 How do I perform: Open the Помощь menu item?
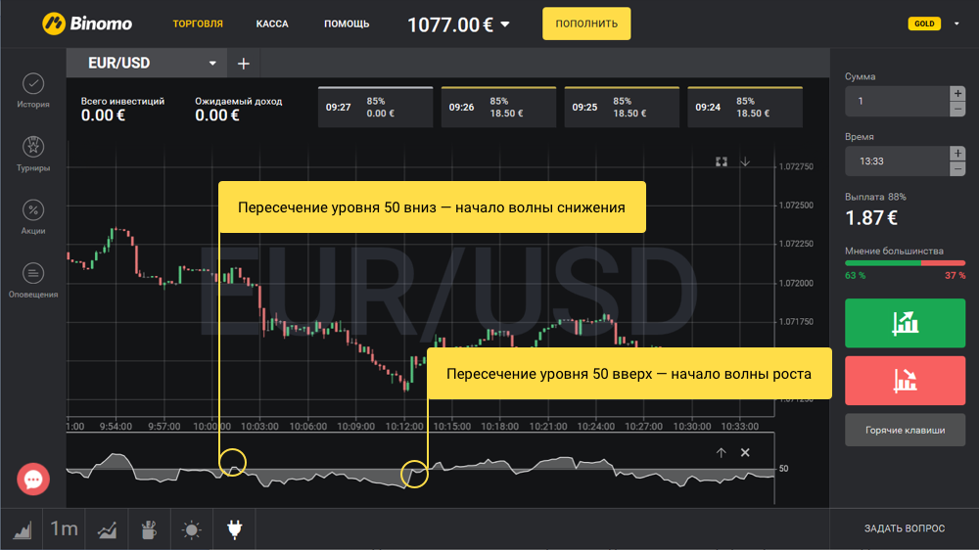click(x=348, y=23)
